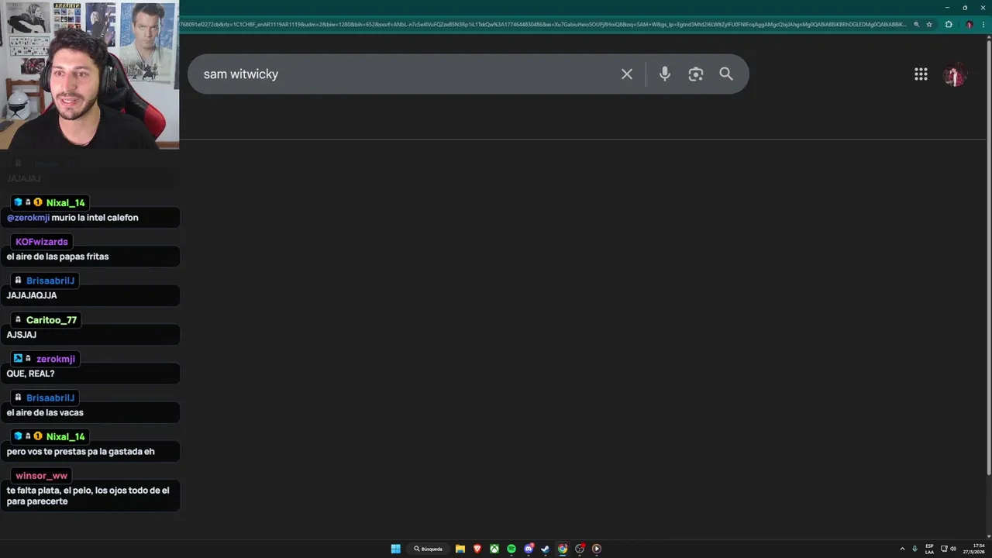Viewport: 992px width, 558px height.
Task: Click the browser address bar URL
Action: tap(542, 25)
